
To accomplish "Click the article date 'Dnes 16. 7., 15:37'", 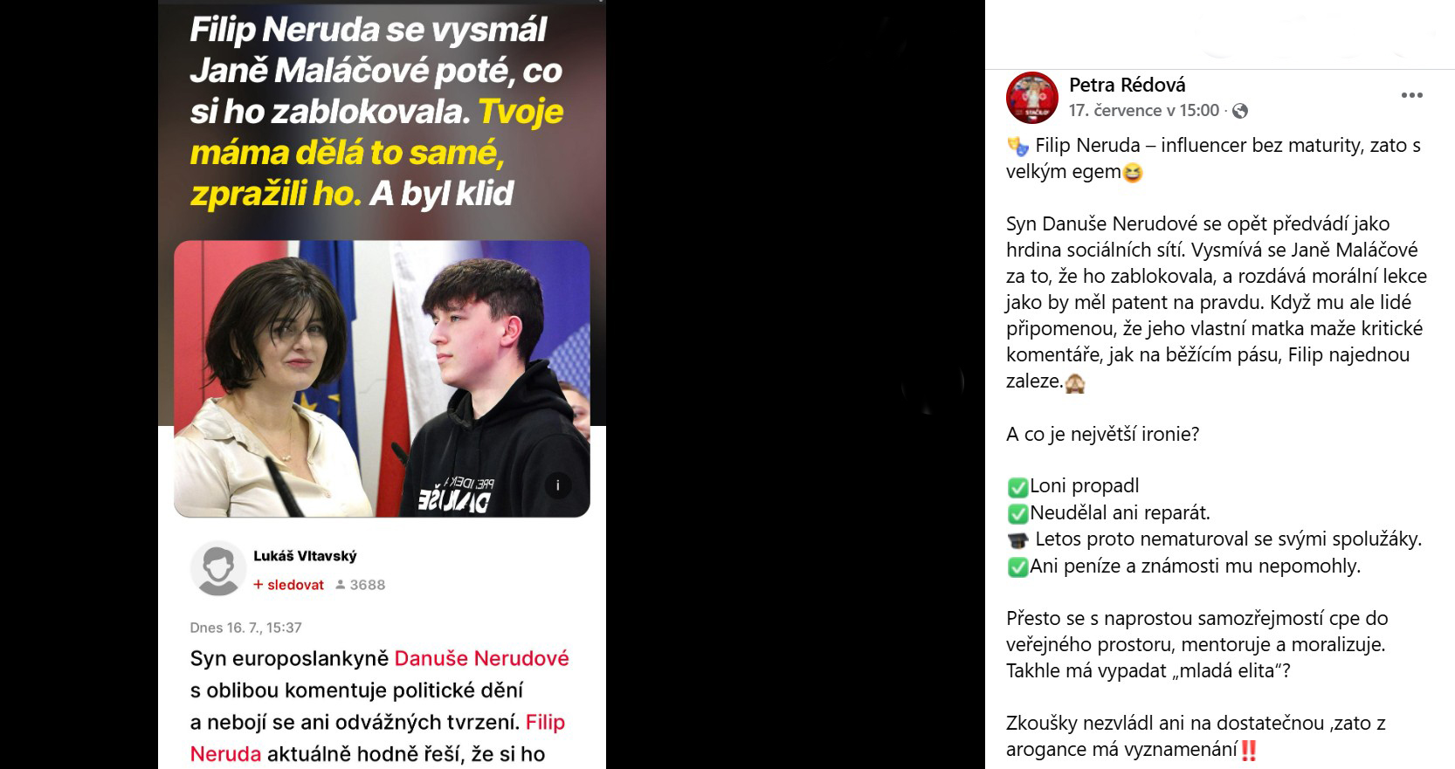I will click(245, 628).
